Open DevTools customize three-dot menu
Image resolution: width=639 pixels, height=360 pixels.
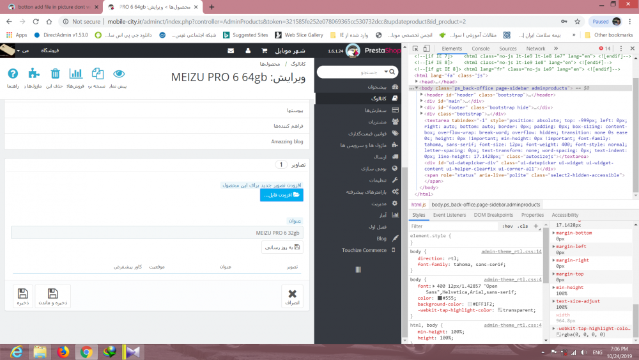pos(621,49)
